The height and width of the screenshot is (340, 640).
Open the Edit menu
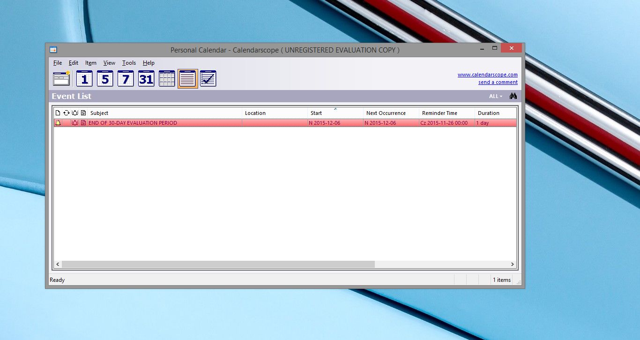74,63
